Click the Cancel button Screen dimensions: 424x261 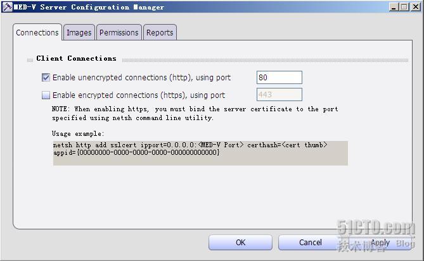tap(310, 243)
